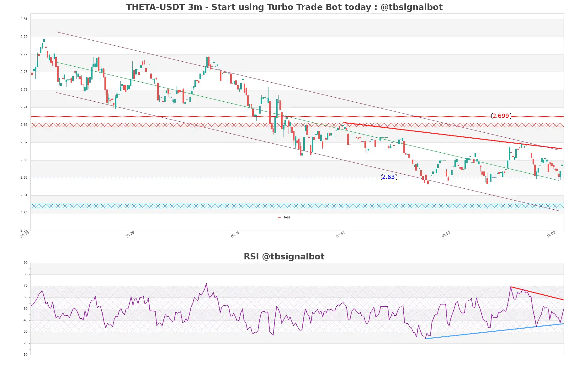Click the 2.57 price axis label
This screenshot has width=568, height=378.
(x=24, y=231)
